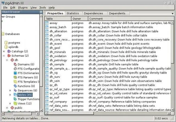176x122 pixels.
Task: Select the dh_alteration table row
Action: (108, 31)
